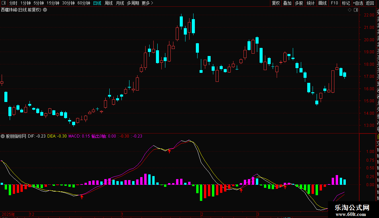Click the MACD: 0.15 value

pyautogui.click(x=79, y=136)
